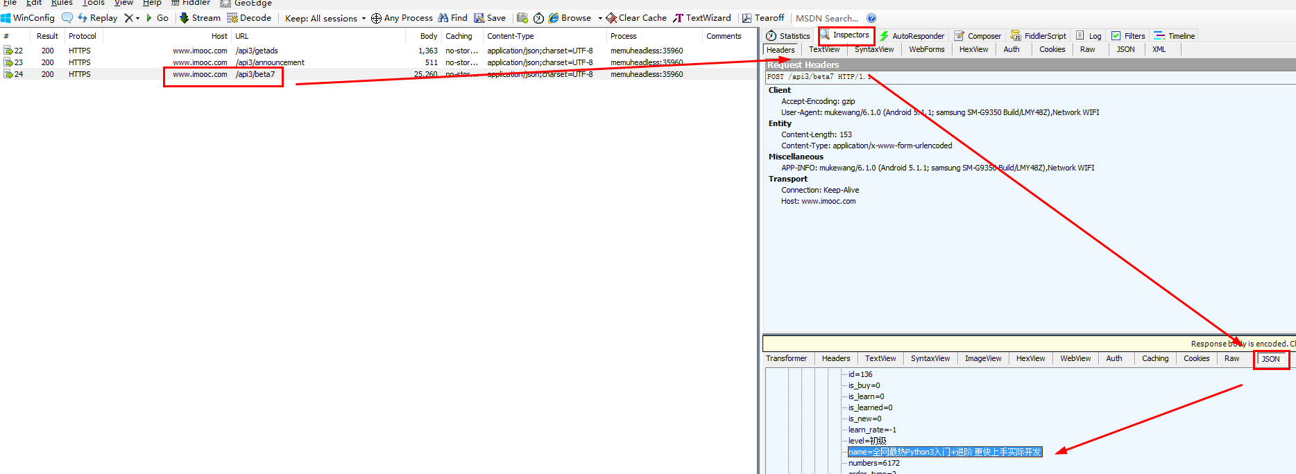
Task: Toggle Stream mode in toolbar
Action: 200,18
